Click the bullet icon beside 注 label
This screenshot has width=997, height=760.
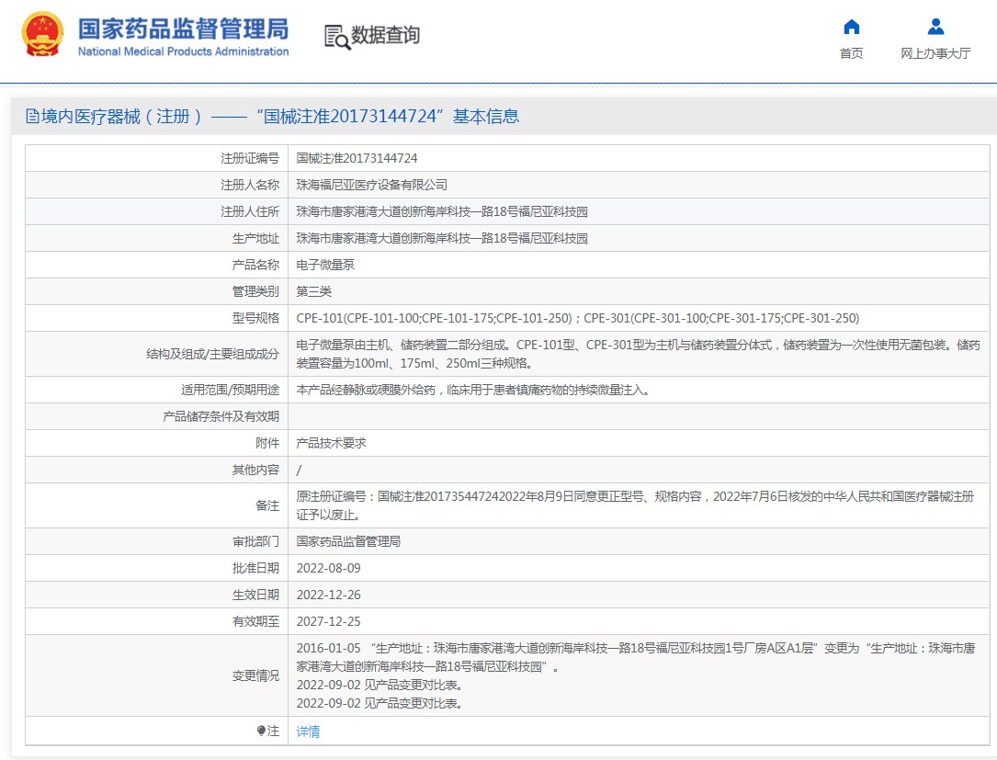coord(261,732)
